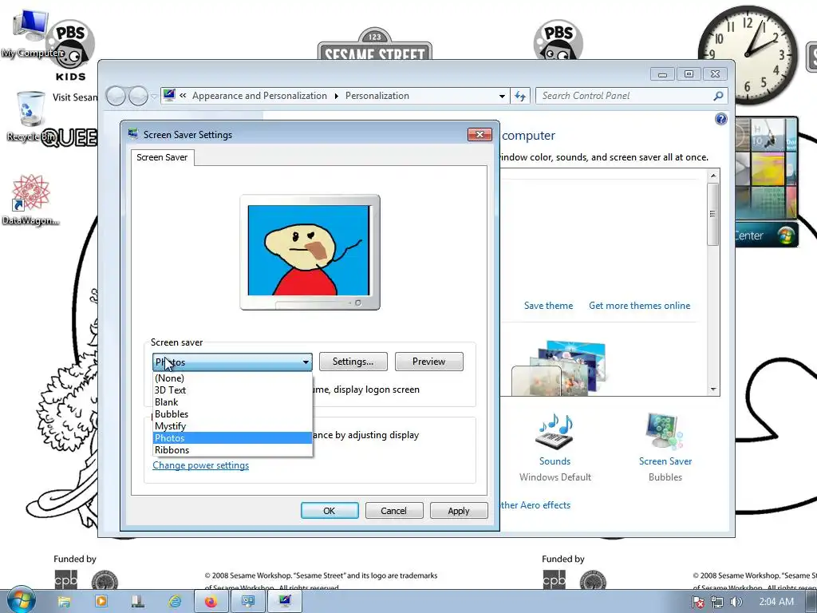
Task: Choose Bubbles screen saver
Action: (232, 414)
